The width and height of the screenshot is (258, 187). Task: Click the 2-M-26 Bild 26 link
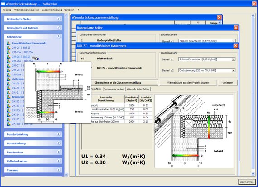(21, 57)
